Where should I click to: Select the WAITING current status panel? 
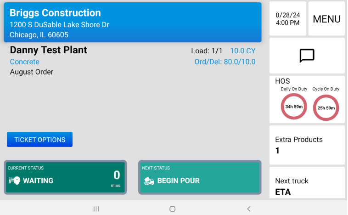(x=65, y=177)
